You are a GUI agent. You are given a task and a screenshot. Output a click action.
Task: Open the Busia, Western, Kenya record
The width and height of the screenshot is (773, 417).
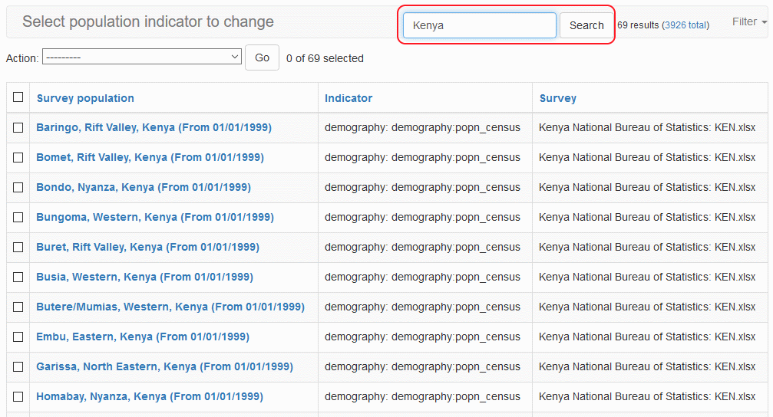pyautogui.click(x=144, y=277)
